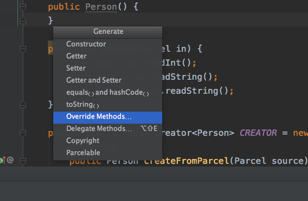The width and height of the screenshot is (308, 201).
Task: Pick Getter and Setter option
Action: pos(94,80)
